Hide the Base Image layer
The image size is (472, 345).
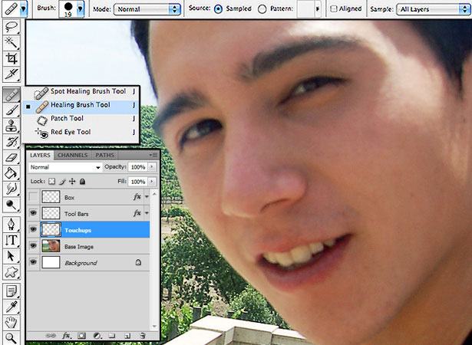point(33,246)
